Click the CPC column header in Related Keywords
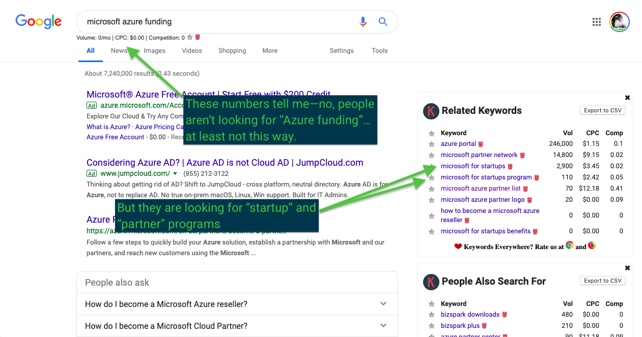This screenshot has height=337, width=642. (592, 133)
